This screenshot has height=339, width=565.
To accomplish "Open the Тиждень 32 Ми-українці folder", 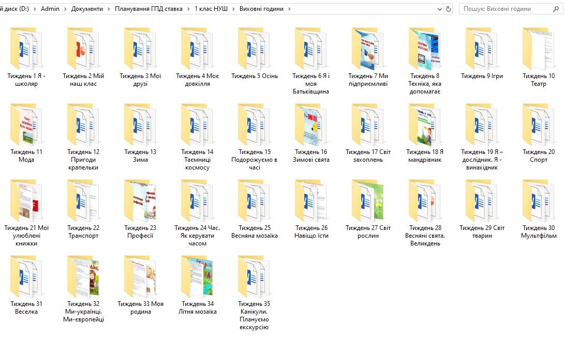I will [x=83, y=278].
